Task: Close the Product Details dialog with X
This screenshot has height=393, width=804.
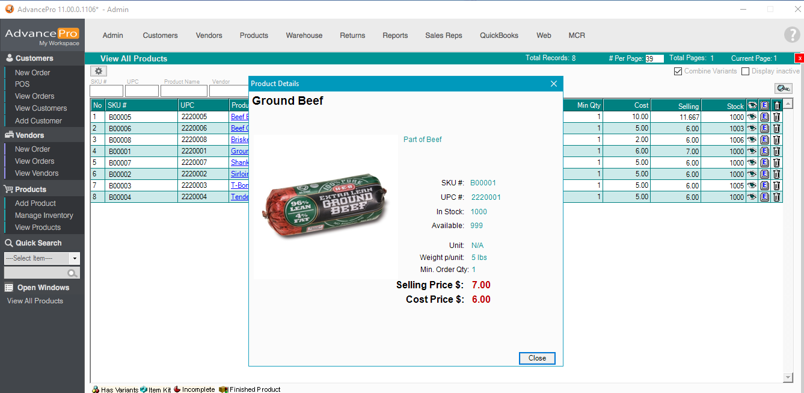Action: tap(554, 84)
